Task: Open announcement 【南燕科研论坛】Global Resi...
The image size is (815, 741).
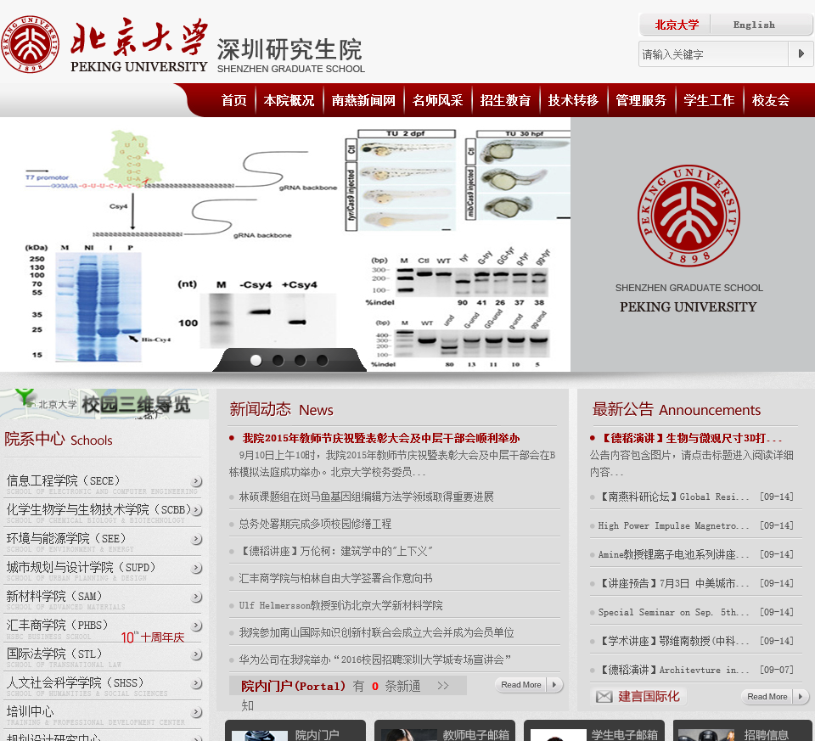Action: click(673, 497)
